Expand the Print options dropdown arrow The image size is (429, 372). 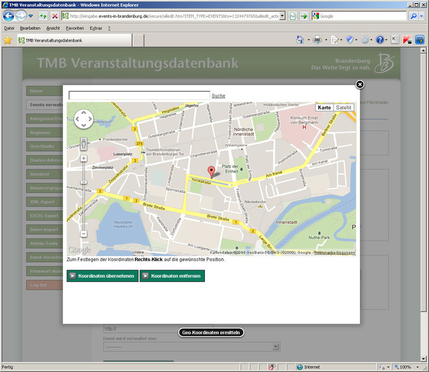tap(326, 40)
